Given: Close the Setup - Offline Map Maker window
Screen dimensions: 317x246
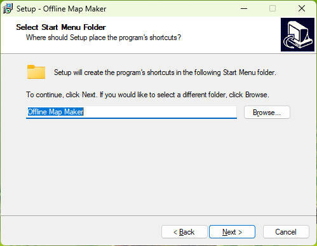Looking at the screenshot, I should [302, 8].
